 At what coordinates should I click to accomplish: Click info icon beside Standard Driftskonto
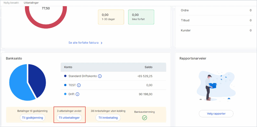(100, 76)
